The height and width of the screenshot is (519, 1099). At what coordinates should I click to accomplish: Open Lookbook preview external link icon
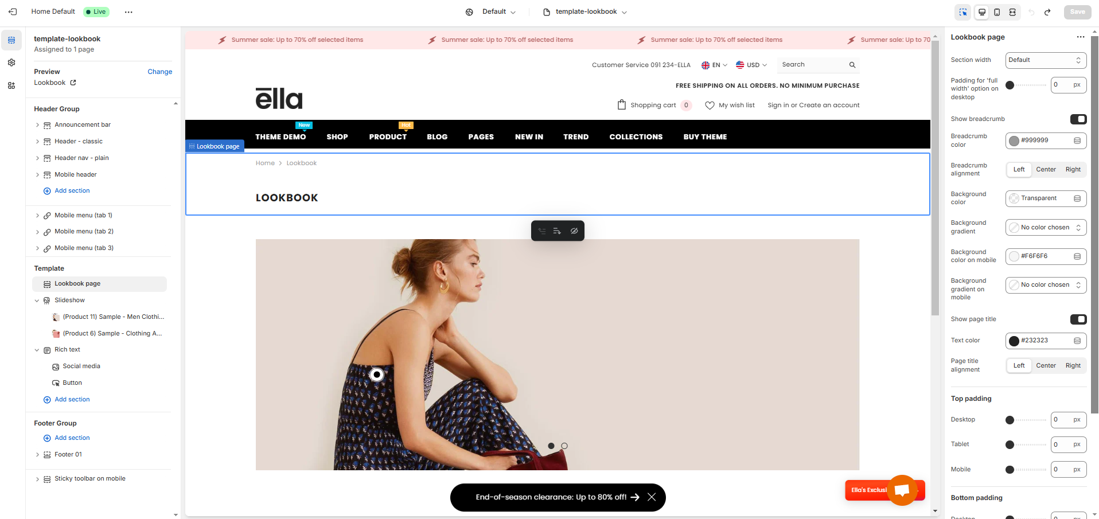[73, 83]
